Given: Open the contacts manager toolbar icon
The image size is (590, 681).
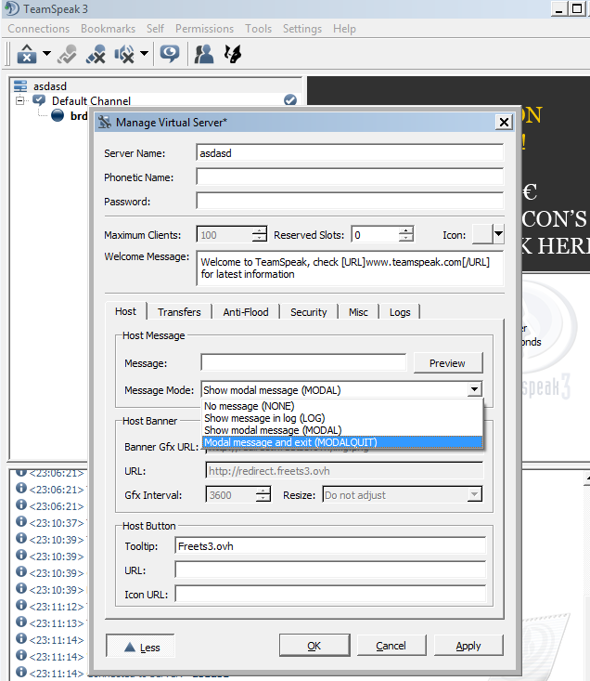Looking at the screenshot, I should [x=203, y=54].
